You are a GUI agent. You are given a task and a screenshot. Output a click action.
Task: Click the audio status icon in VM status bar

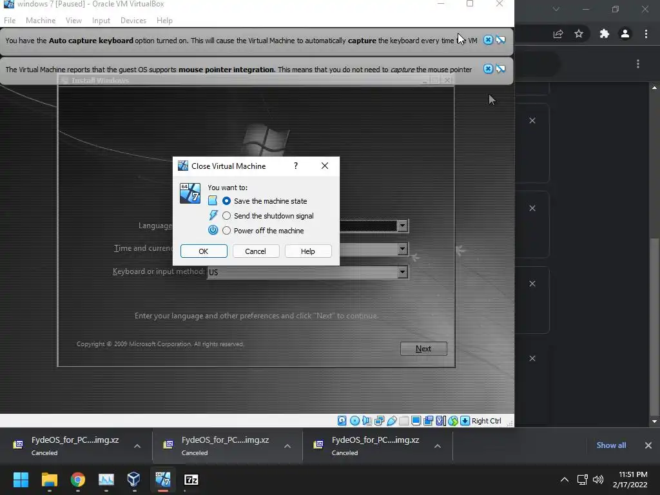point(367,420)
